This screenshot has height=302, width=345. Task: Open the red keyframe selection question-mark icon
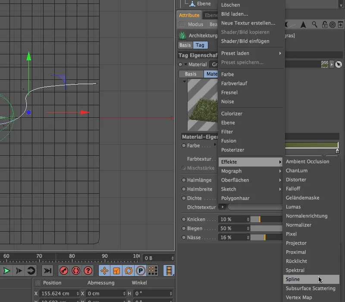tap(88, 271)
